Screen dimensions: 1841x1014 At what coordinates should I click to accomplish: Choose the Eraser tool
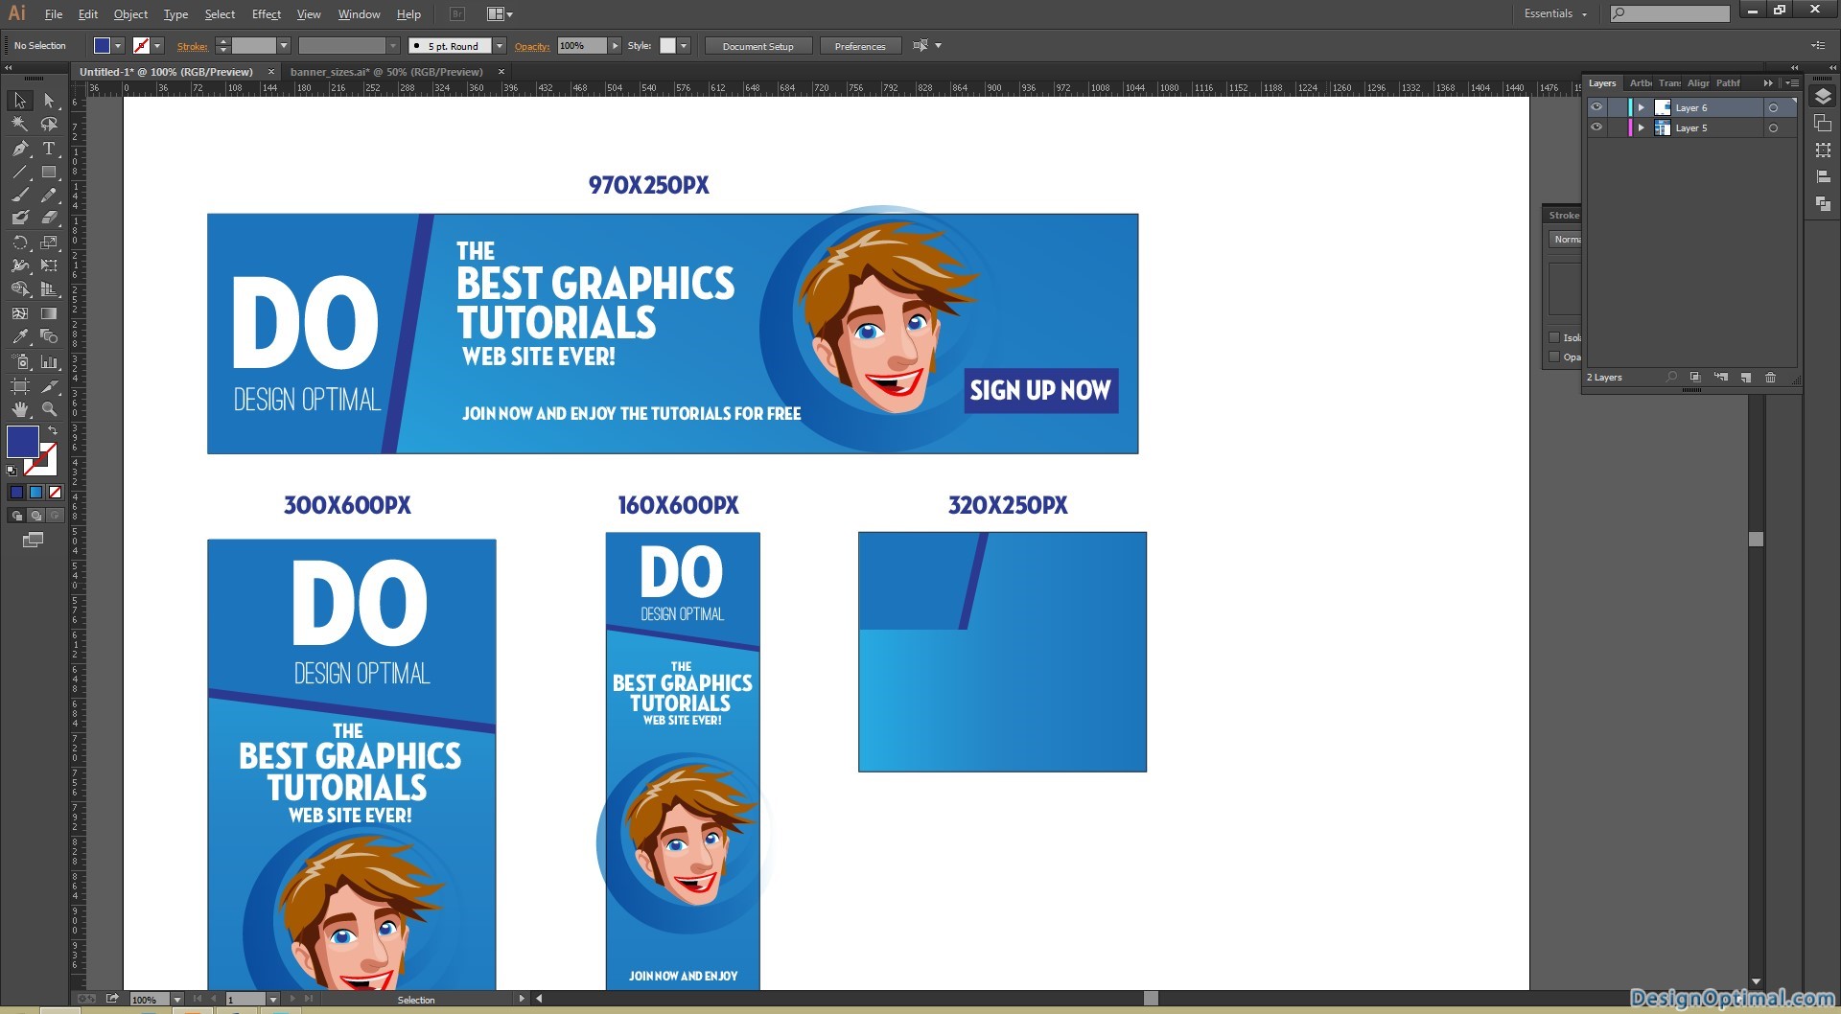[49, 218]
